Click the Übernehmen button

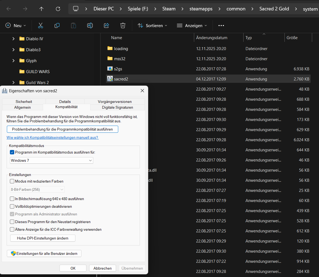tap(132, 268)
